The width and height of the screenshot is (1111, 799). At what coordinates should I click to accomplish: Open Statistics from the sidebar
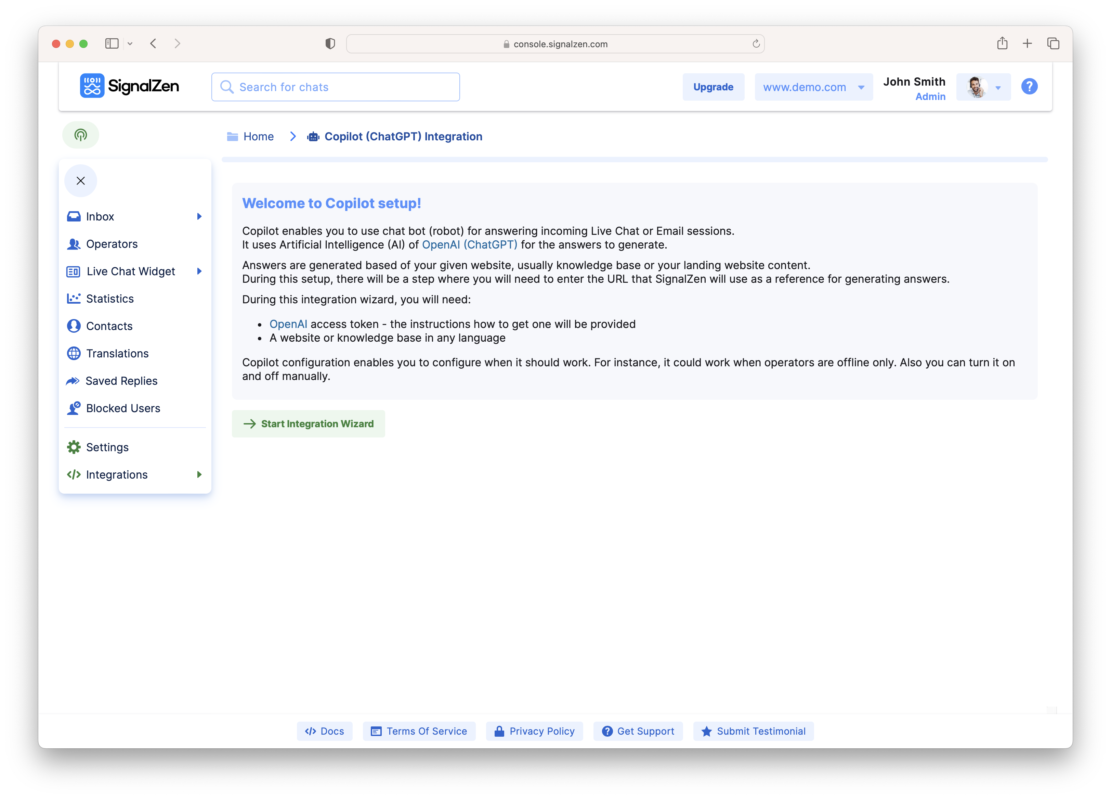[x=110, y=299]
